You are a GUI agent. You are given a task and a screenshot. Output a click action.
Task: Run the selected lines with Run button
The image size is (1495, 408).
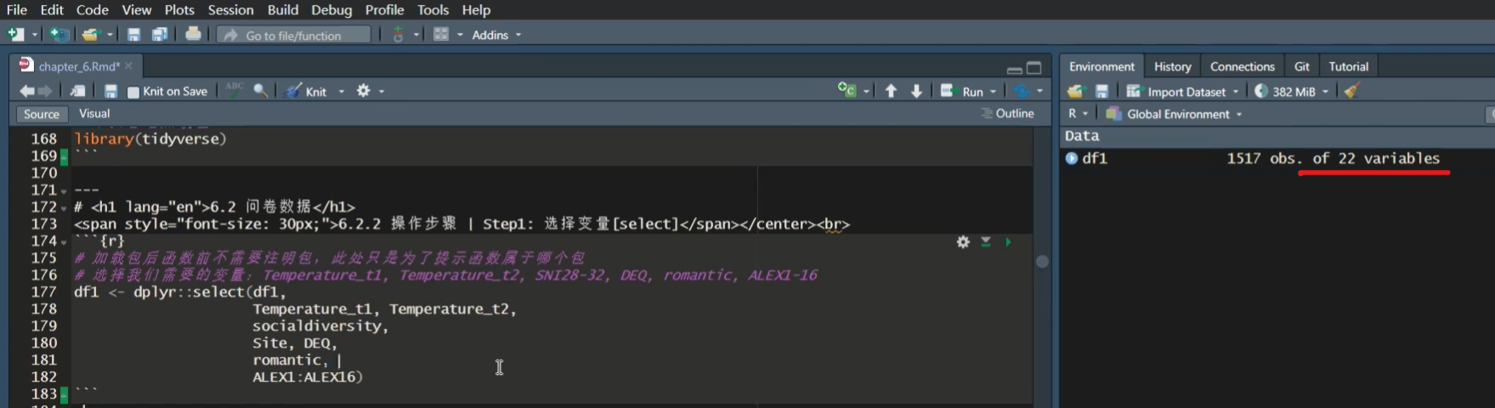(x=963, y=91)
